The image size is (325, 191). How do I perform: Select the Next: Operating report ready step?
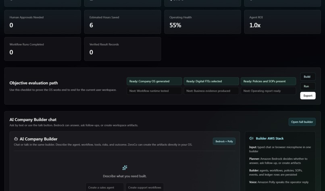[x=268, y=91]
